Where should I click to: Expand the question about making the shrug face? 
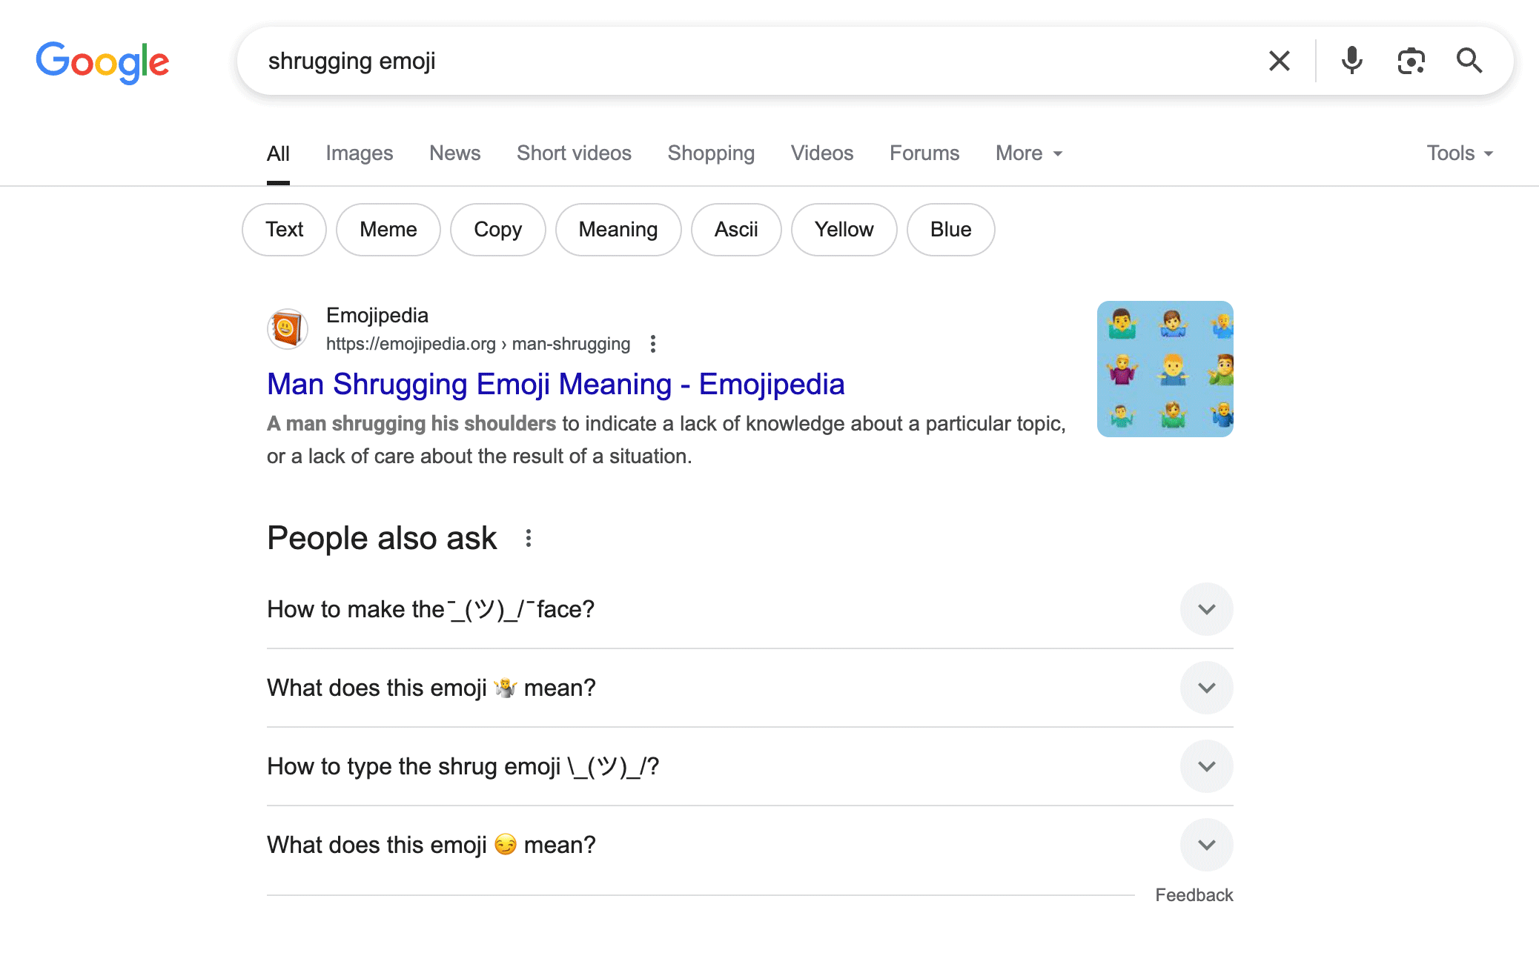point(1206,609)
